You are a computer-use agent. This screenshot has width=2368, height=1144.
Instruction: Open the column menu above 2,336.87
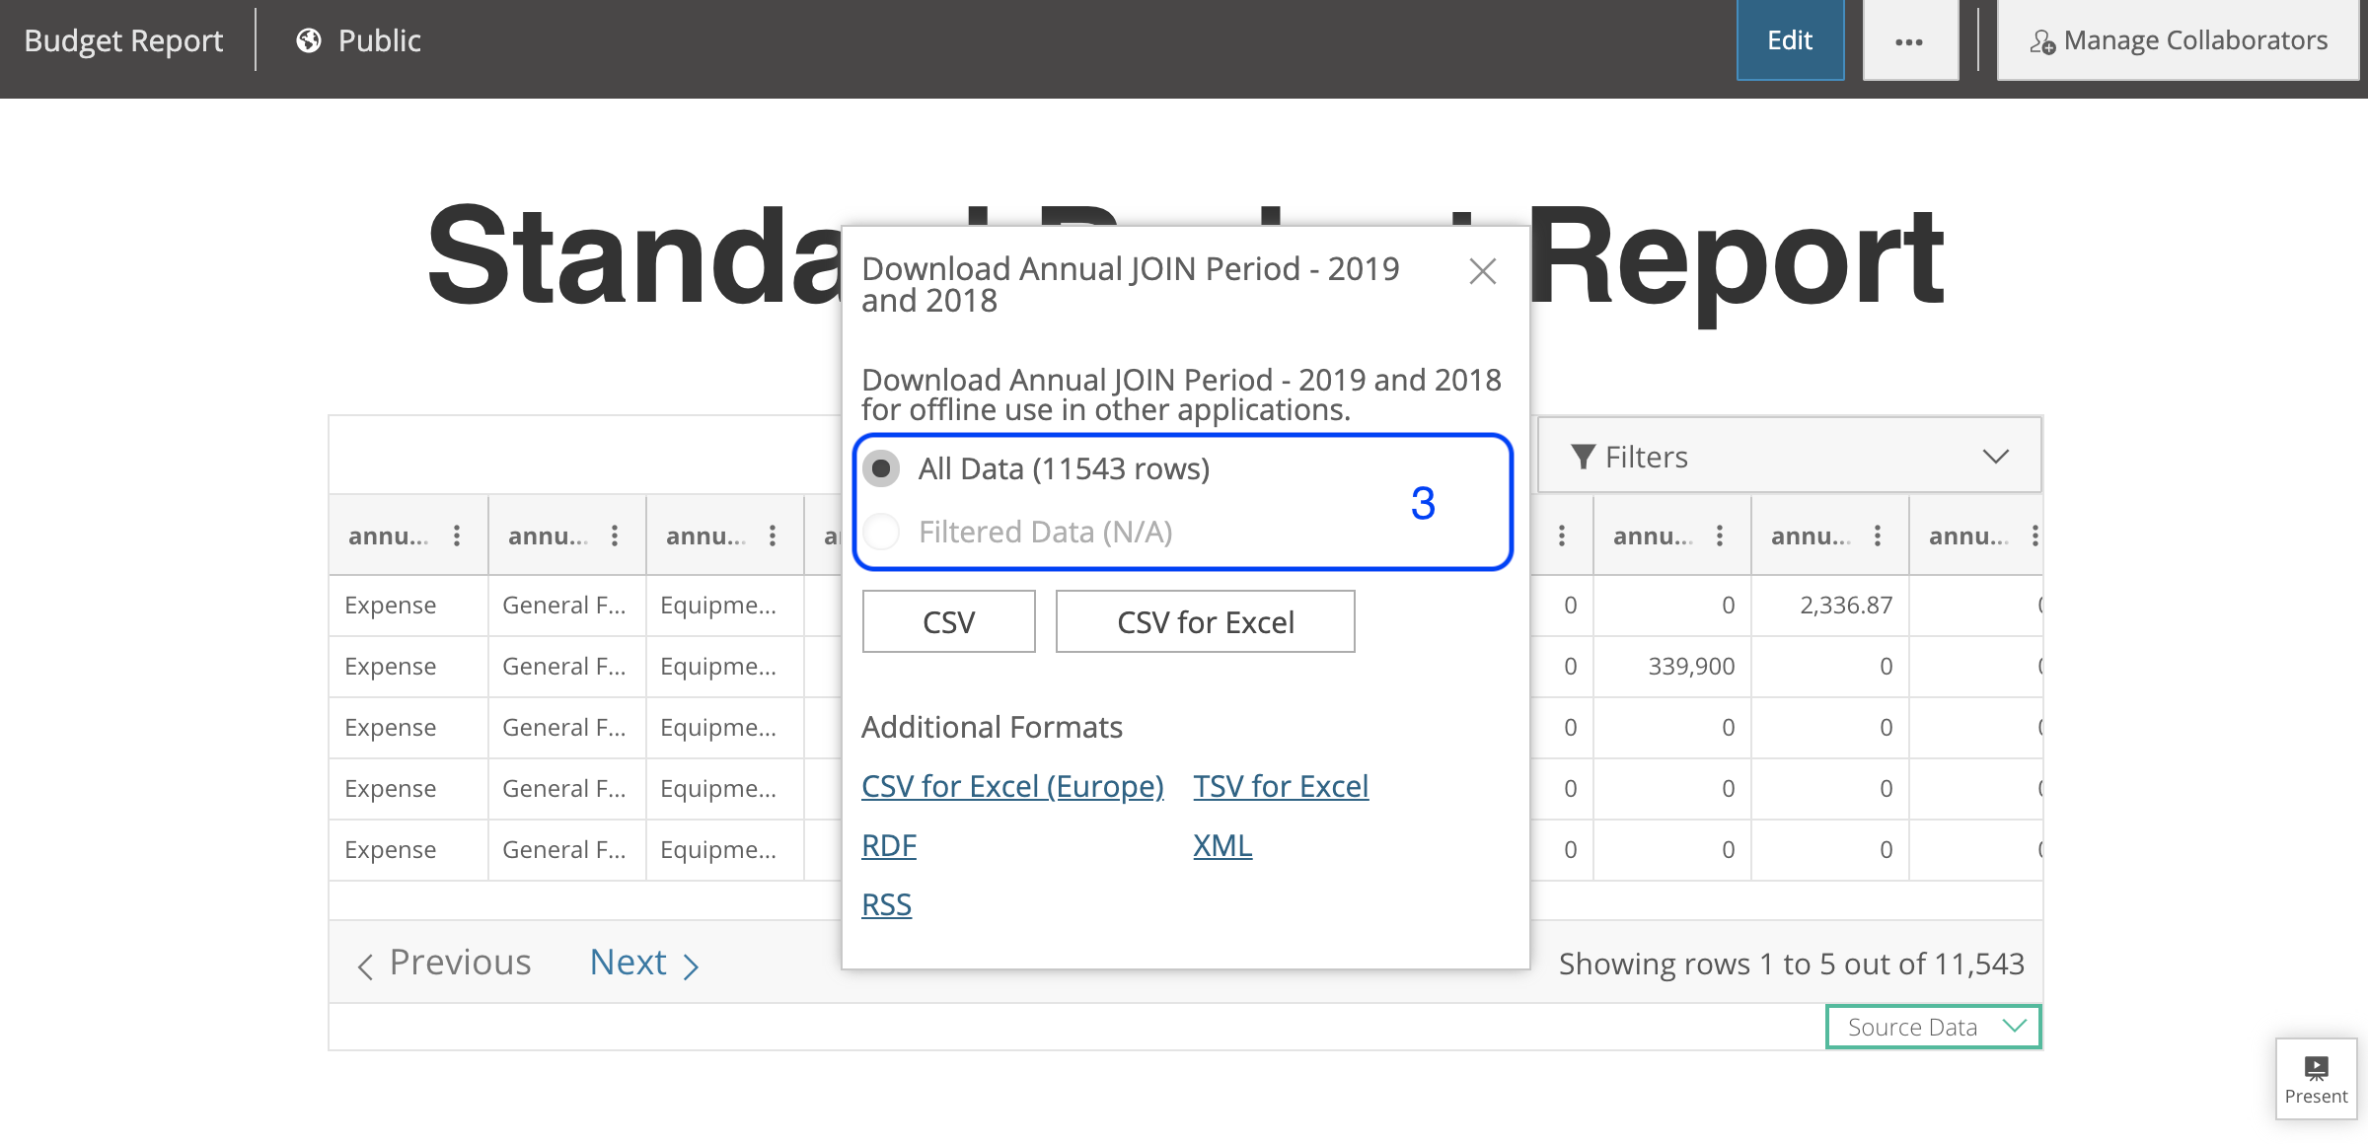click(x=1878, y=536)
